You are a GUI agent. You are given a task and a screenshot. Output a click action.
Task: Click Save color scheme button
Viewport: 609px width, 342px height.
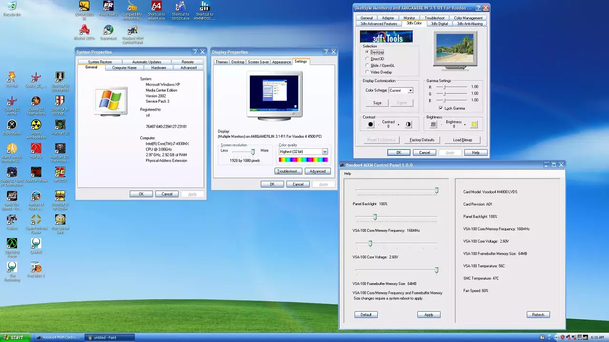pos(377,103)
